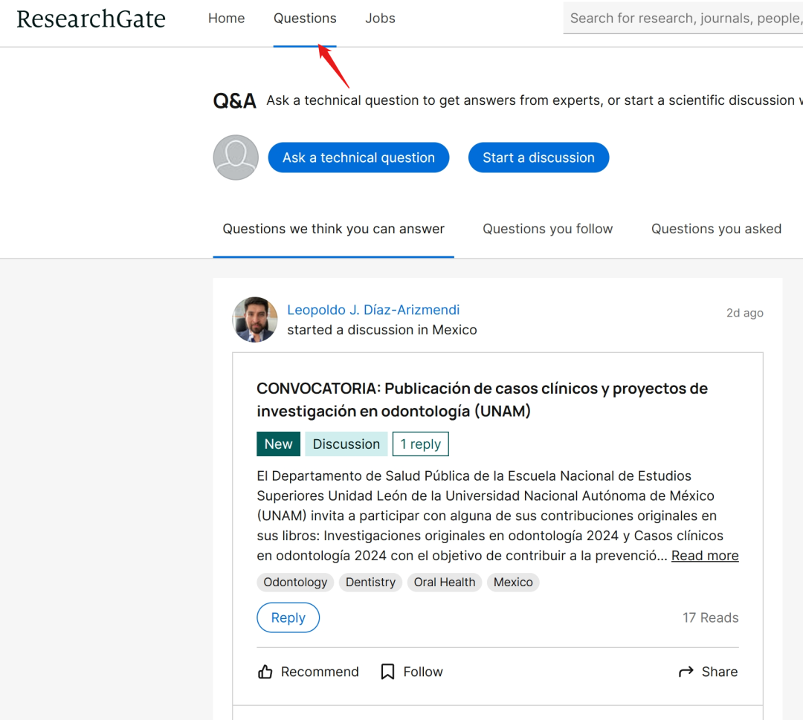The image size is (803, 720).
Task: Click the Reply button
Action: [x=288, y=617]
